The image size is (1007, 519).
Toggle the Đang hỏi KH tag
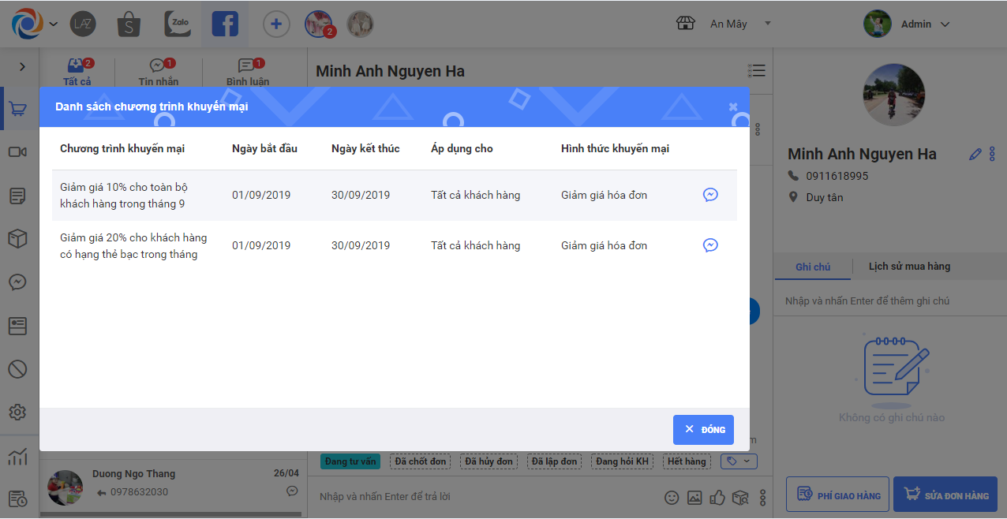tap(622, 461)
